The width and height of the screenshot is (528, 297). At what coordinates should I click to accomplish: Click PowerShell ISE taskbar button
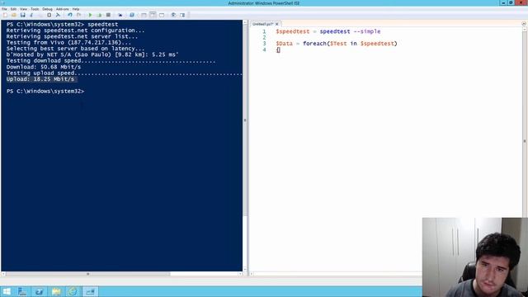(x=90, y=291)
